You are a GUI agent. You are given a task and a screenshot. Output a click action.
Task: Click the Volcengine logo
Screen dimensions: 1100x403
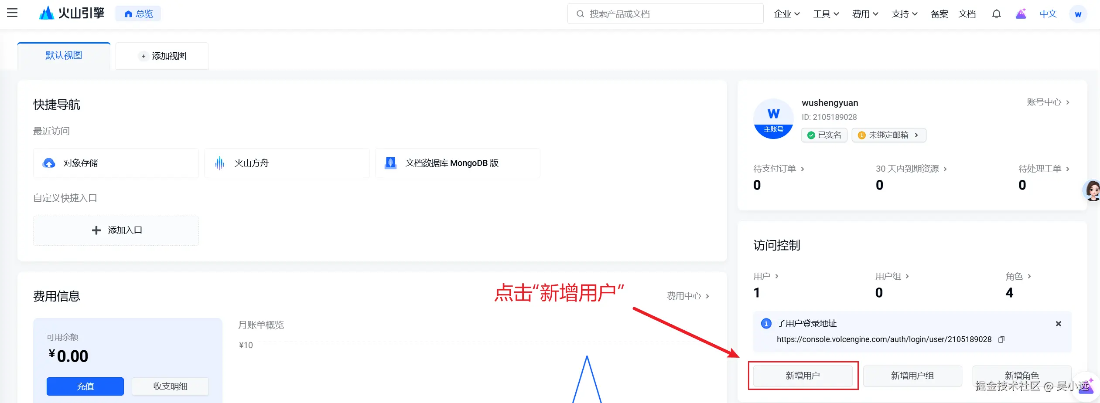tap(72, 13)
